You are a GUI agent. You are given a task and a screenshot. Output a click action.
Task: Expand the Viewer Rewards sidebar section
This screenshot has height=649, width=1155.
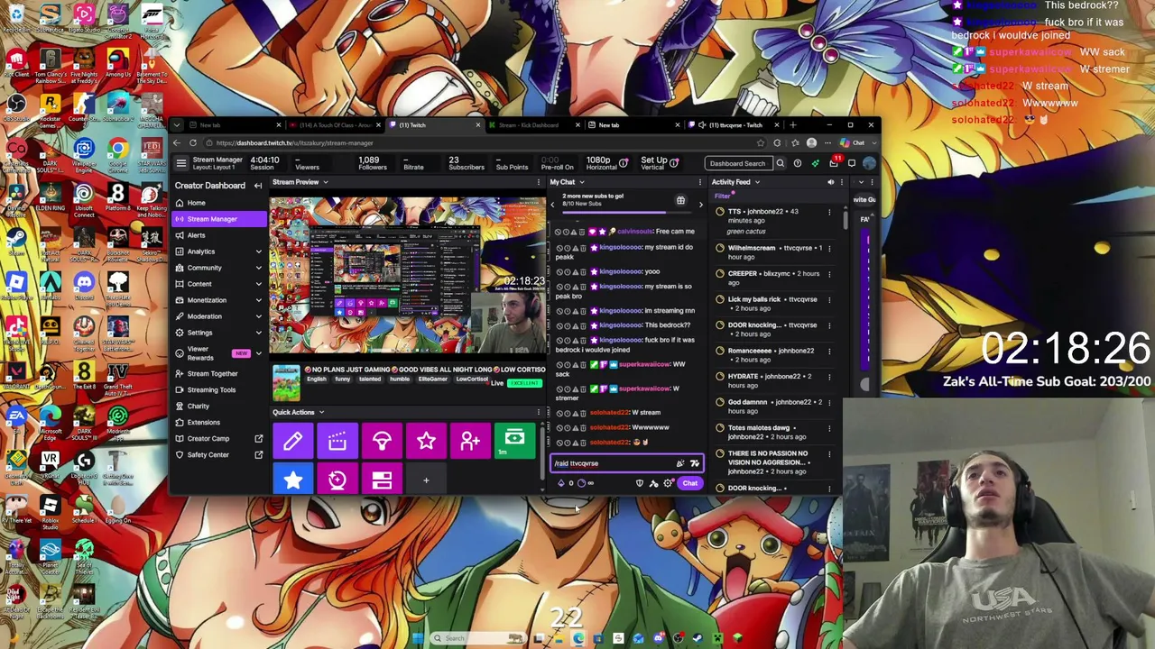click(218, 353)
